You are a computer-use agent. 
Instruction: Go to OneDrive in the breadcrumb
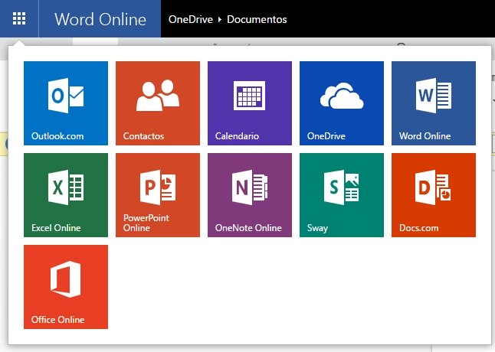coord(191,19)
